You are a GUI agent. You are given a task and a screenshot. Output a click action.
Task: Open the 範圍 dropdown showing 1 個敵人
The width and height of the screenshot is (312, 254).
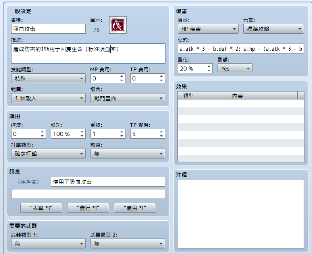48,98
